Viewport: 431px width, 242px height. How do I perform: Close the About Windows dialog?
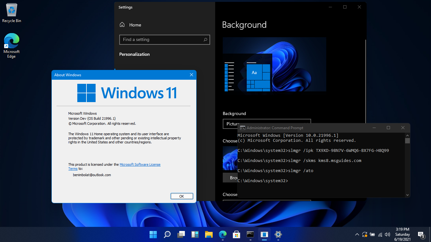pyautogui.click(x=191, y=75)
